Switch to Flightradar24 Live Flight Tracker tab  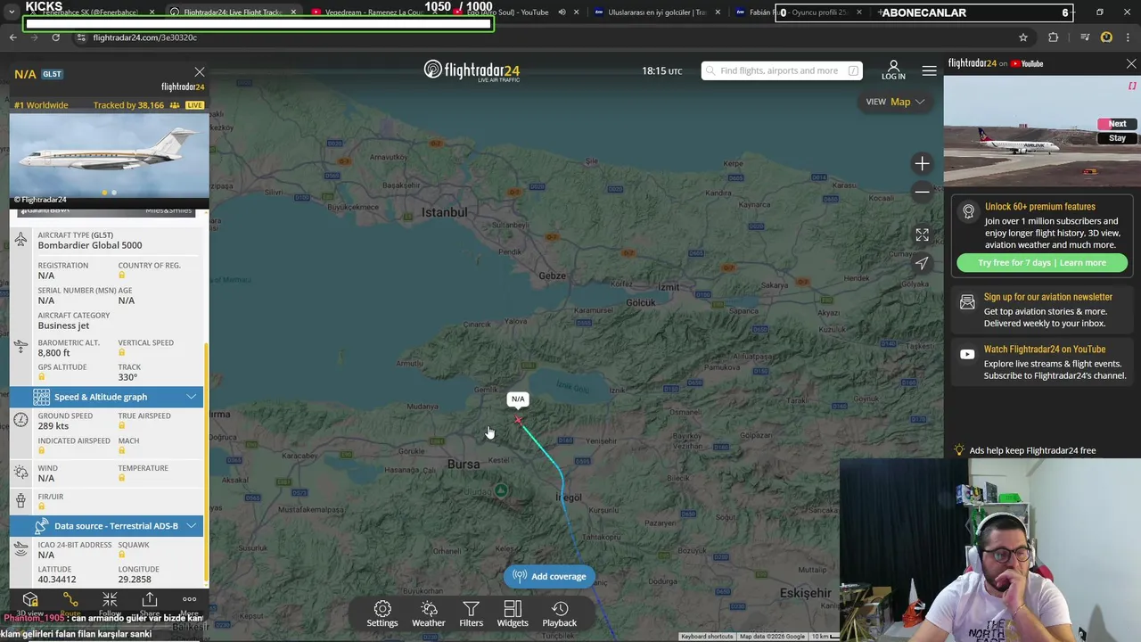234,12
